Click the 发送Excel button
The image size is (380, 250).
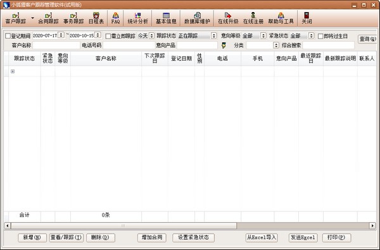pyautogui.click(x=303, y=237)
